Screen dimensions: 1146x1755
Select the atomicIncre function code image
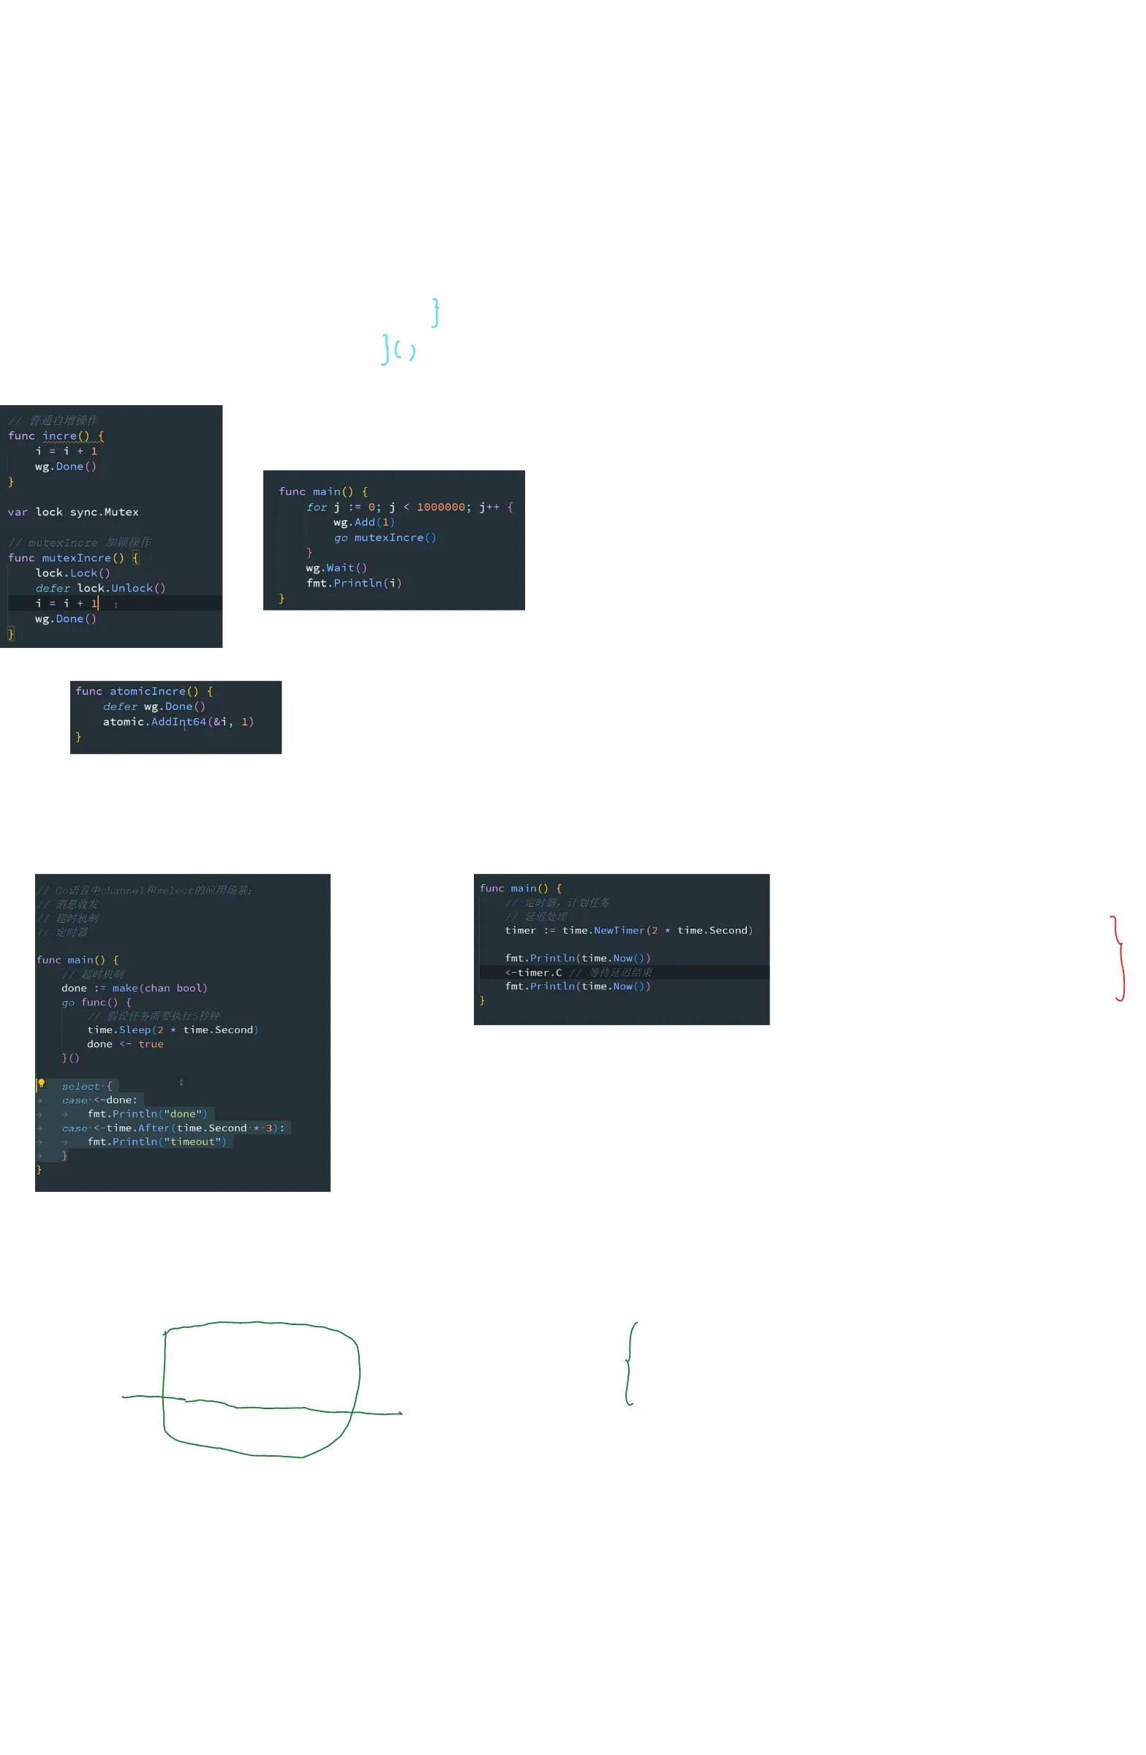[176, 717]
